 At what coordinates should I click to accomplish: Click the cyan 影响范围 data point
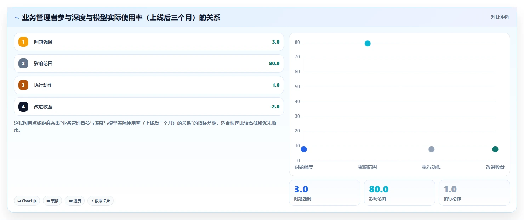click(x=368, y=44)
